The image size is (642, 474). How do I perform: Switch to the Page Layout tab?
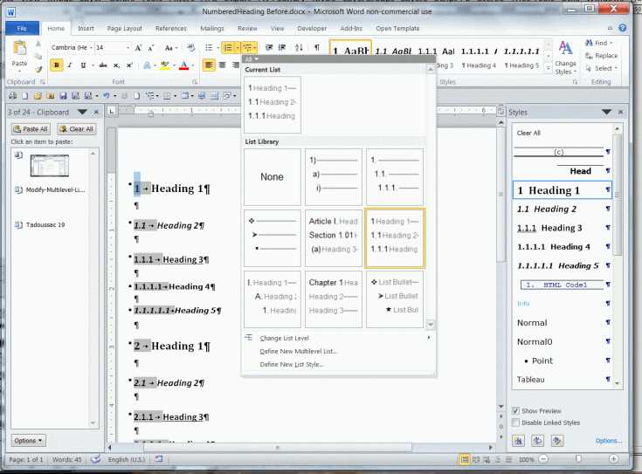pyautogui.click(x=124, y=28)
